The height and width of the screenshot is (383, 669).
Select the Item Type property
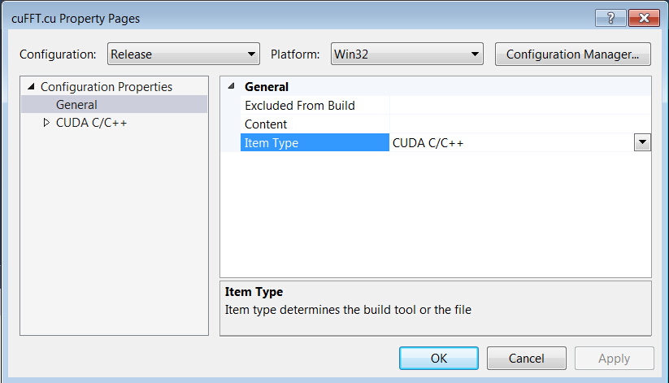point(315,142)
